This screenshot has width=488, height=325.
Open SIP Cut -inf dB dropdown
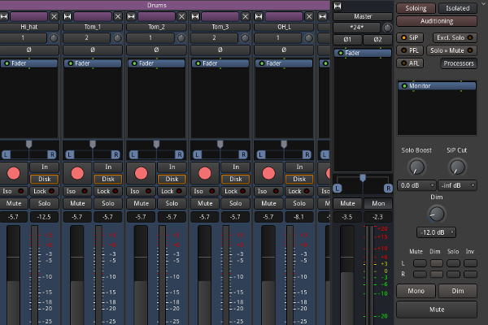point(457,185)
